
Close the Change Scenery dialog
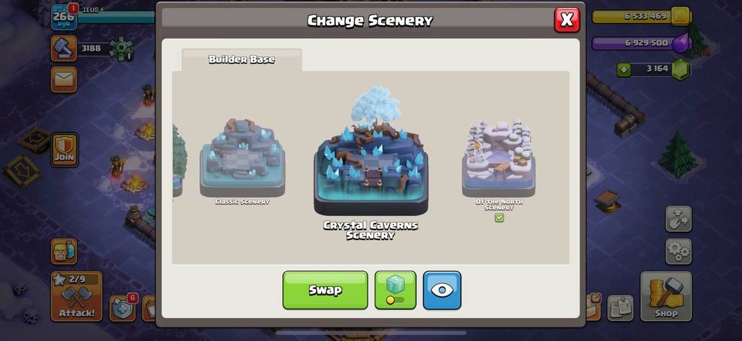[567, 20]
